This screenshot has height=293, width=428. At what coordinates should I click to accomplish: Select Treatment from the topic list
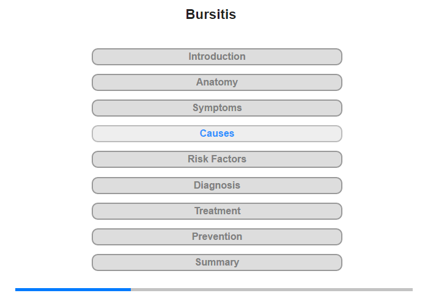[x=217, y=211]
